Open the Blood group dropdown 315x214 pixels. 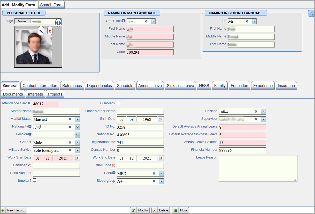[161, 181]
